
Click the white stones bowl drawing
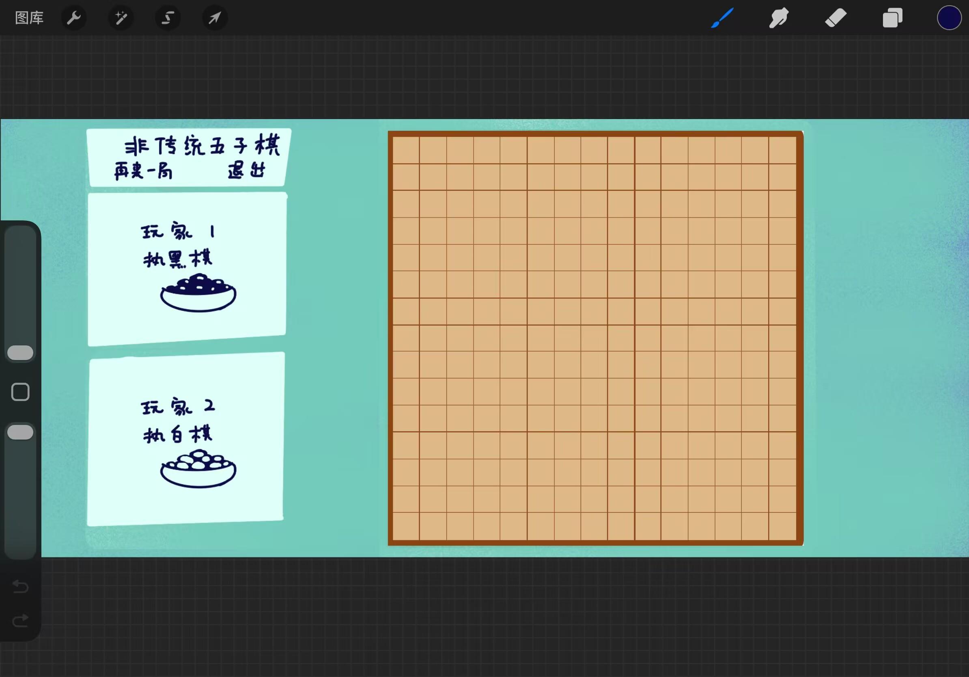click(x=198, y=469)
